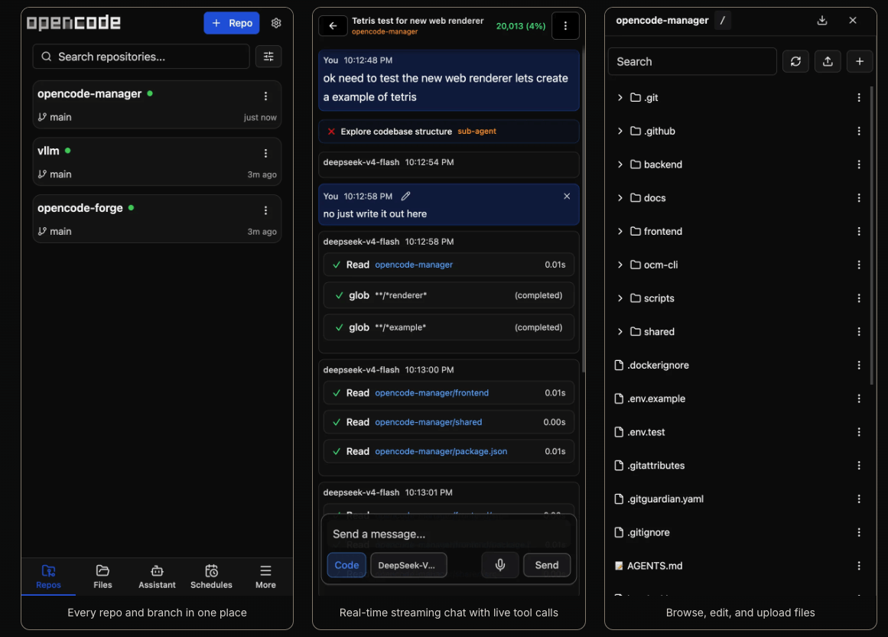
Task: Open Explore codebase structure sub-agent row
Action: (448, 132)
